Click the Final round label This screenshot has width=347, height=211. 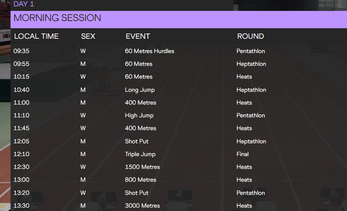[x=242, y=154]
